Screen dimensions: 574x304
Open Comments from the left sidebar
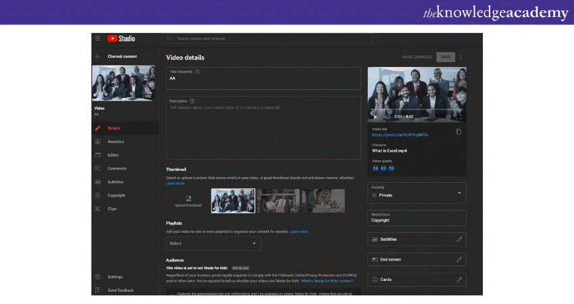[x=117, y=168]
